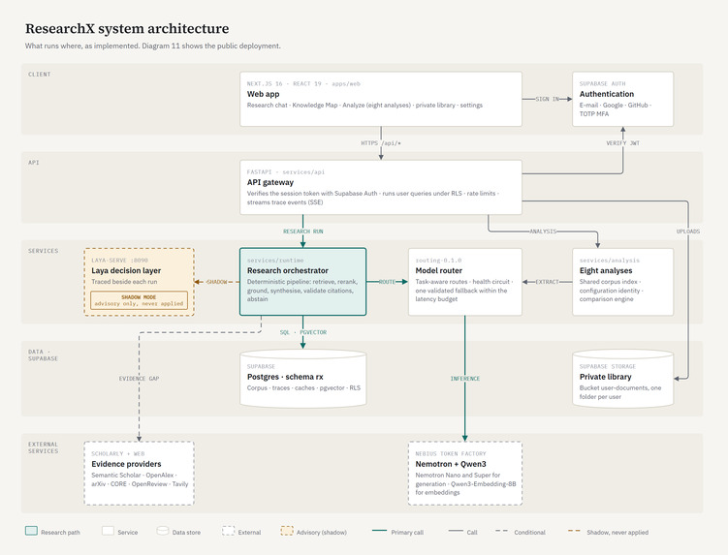
Task: Click the Eight analyses heading
Action: [x=606, y=270]
